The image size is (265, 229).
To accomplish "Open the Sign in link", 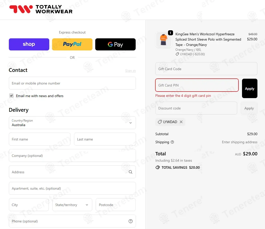I will 130,71.
